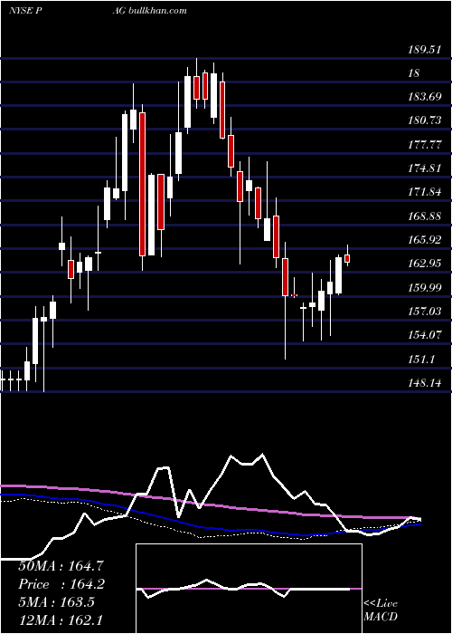Click the 12MA : 162.1 readout

(61, 620)
